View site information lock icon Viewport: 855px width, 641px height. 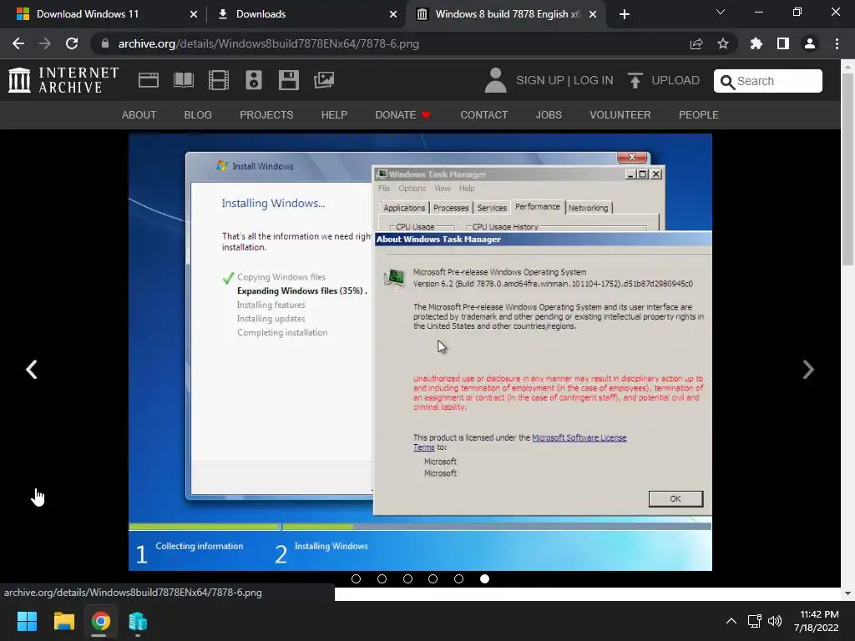(105, 43)
